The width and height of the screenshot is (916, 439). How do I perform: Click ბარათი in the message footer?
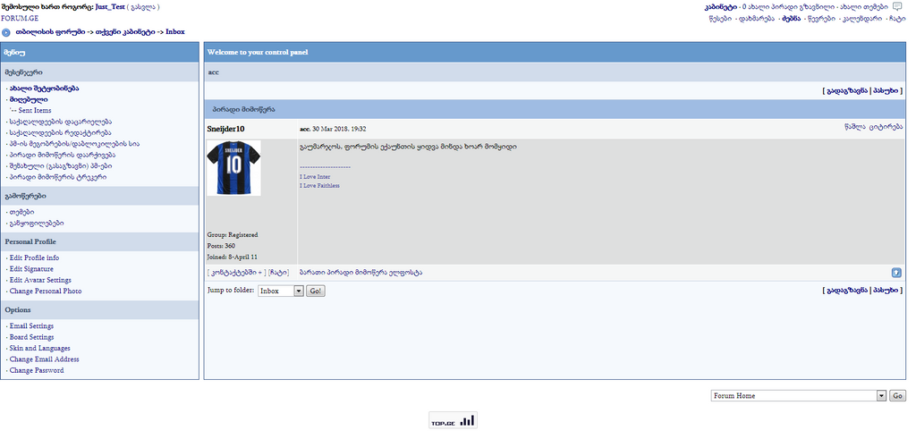pos(311,272)
